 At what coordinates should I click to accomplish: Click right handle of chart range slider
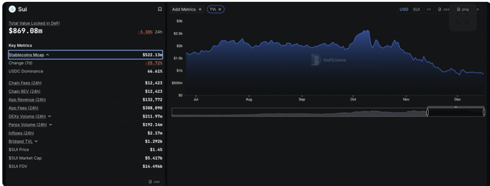coord(484,112)
